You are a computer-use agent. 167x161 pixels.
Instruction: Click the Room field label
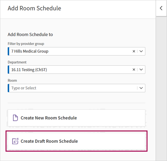pos(12,81)
